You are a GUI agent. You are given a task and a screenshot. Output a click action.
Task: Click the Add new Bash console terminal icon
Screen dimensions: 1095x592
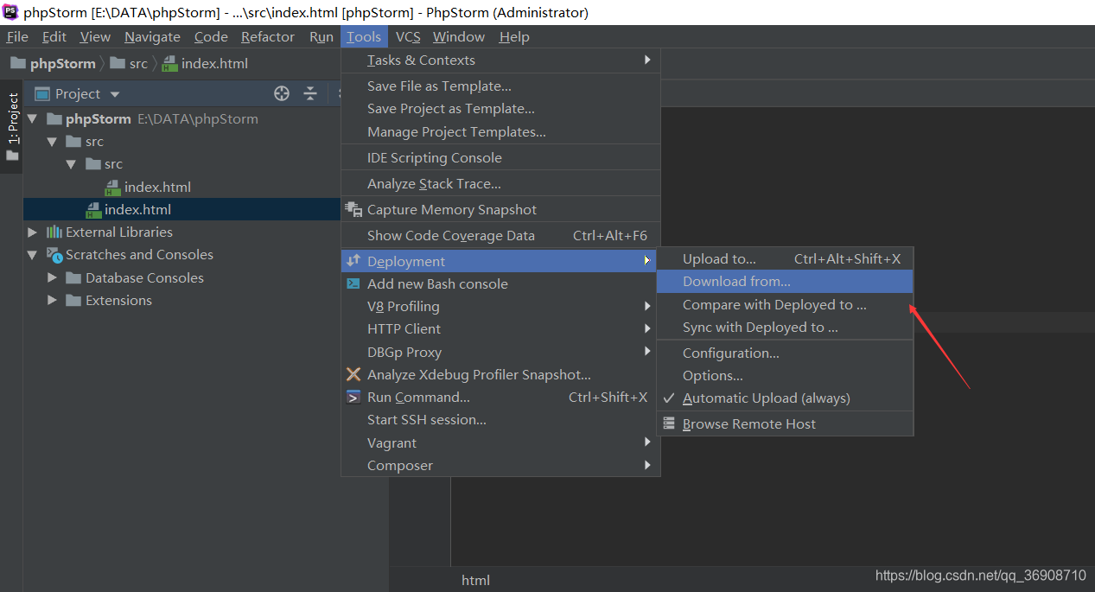pyautogui.click(x=353, y=283)
